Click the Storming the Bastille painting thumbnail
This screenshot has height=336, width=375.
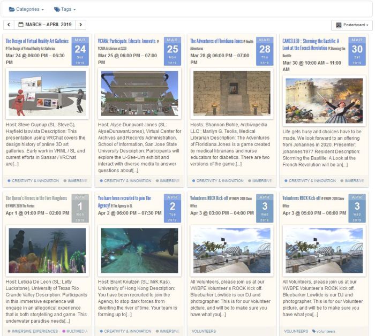(324, 101)
